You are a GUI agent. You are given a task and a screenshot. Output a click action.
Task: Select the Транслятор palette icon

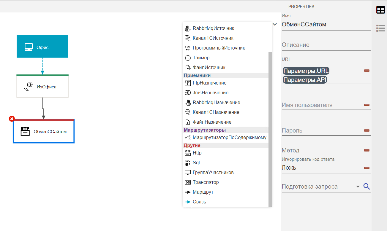click(x=188, y=182)
